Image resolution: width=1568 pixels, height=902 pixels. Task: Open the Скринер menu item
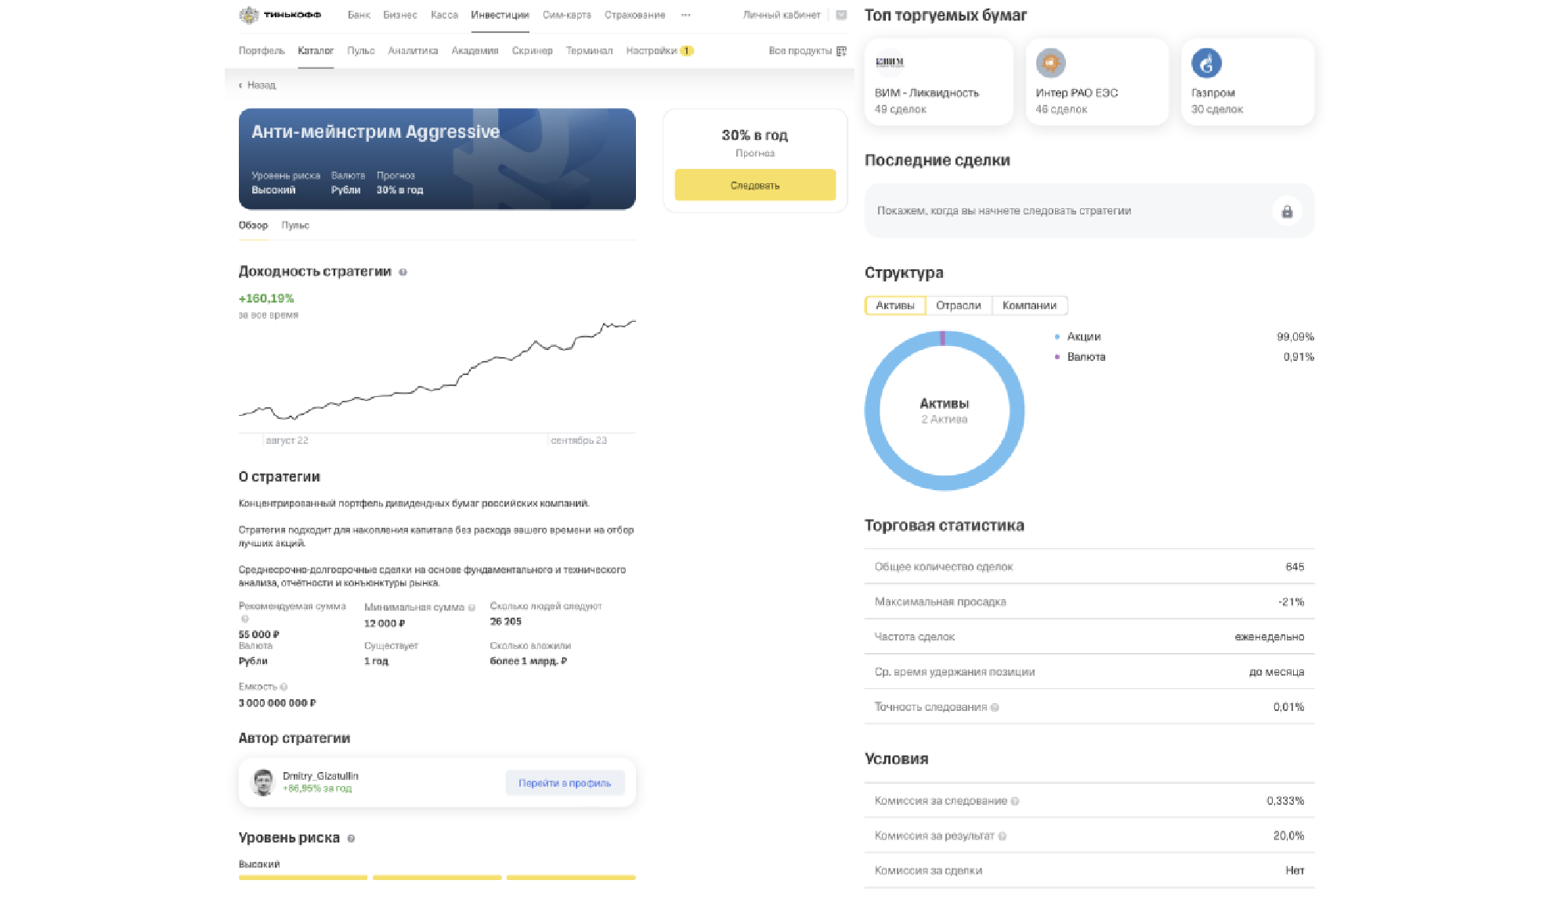click(532, 51)
